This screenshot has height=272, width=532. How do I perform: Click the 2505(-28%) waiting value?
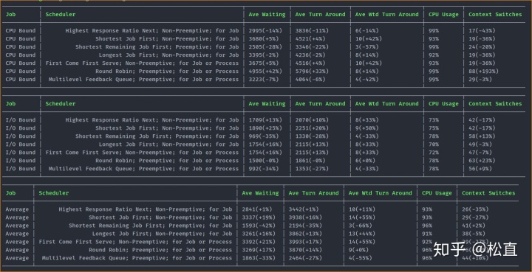[265, 47]
